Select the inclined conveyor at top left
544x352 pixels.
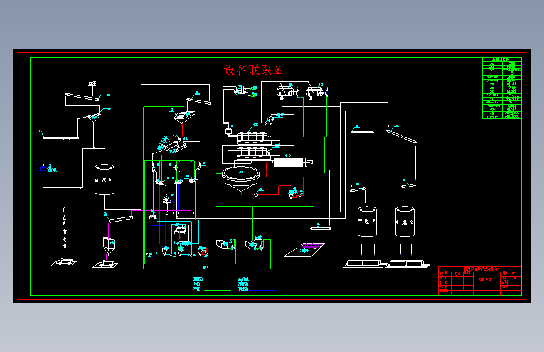click(82, 96)
